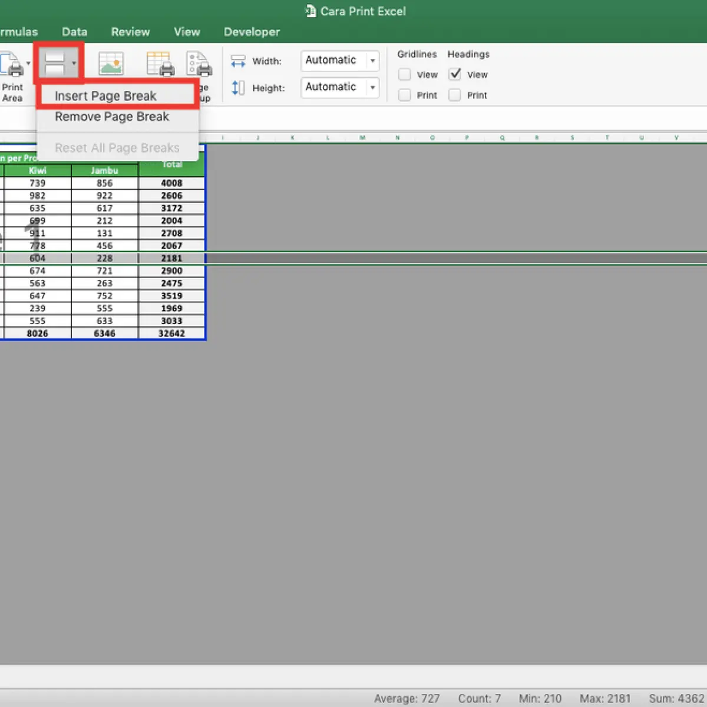Select Jambu total cell 6346
This screenshot has width=707, height=707.
coord(105,333)
